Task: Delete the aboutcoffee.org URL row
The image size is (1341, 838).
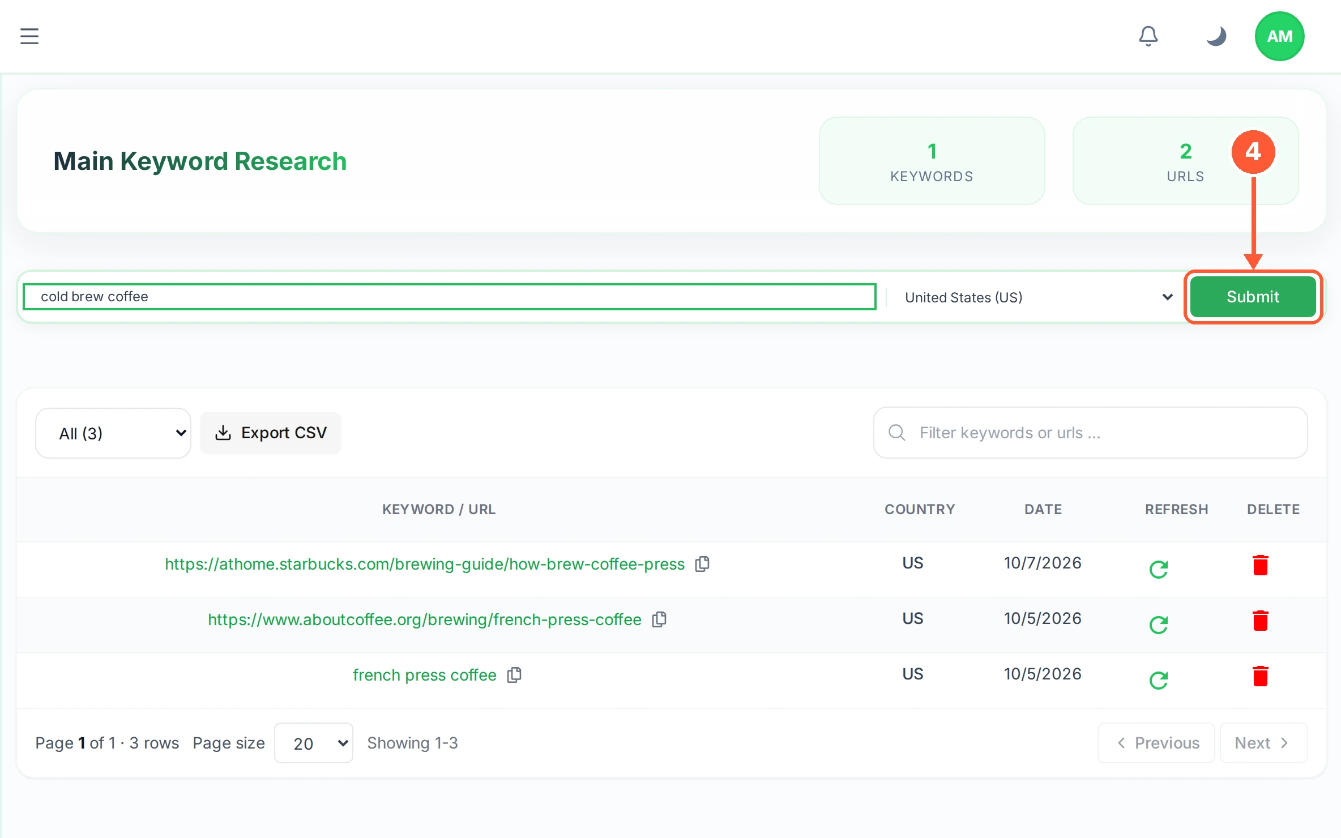Action: (1261, 621)
